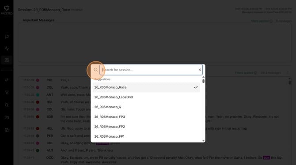
Task: Select the 26_R06Monaco_Lap2Grid session
Action: (x=146, y=97)
